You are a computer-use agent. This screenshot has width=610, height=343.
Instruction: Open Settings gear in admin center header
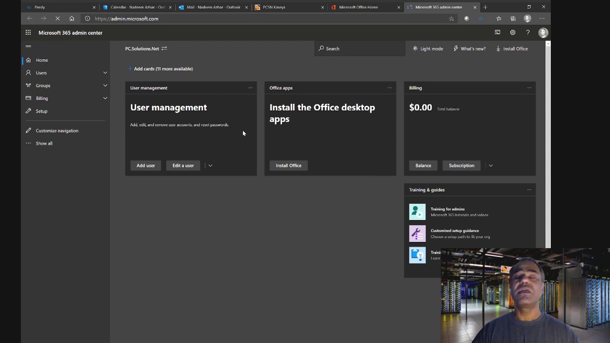(513, 32)
